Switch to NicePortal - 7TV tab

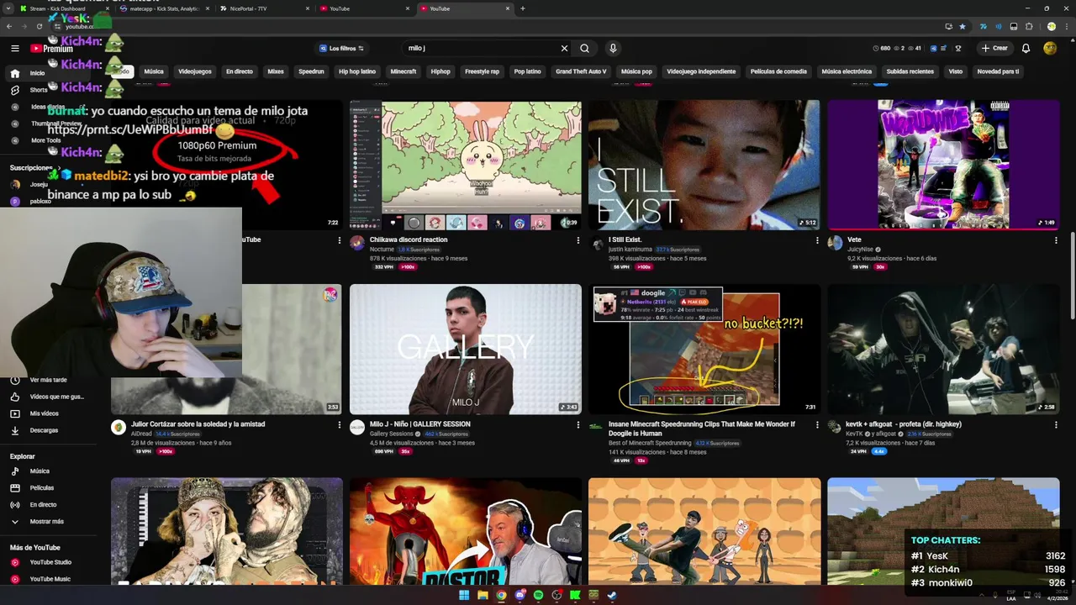262,8
